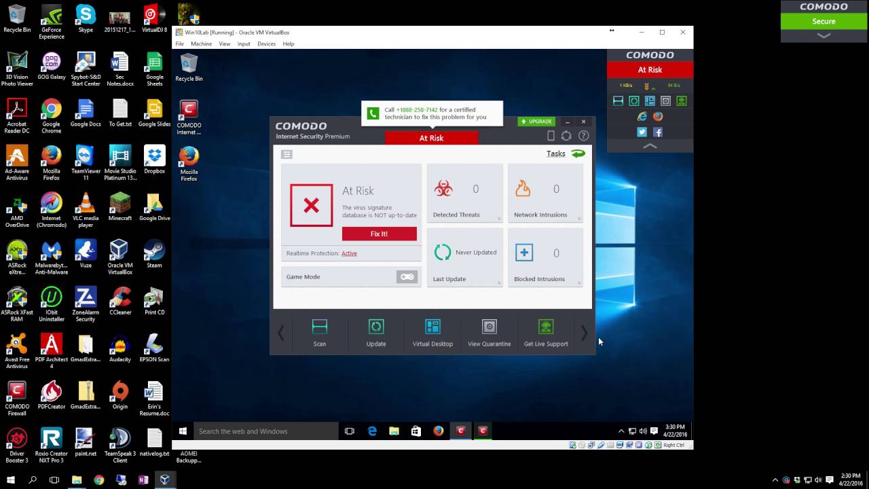Viewport: 869px width, 489px height.
Task: Click Facebook icon in Comodo widget
Action: [x=658, y=132]
